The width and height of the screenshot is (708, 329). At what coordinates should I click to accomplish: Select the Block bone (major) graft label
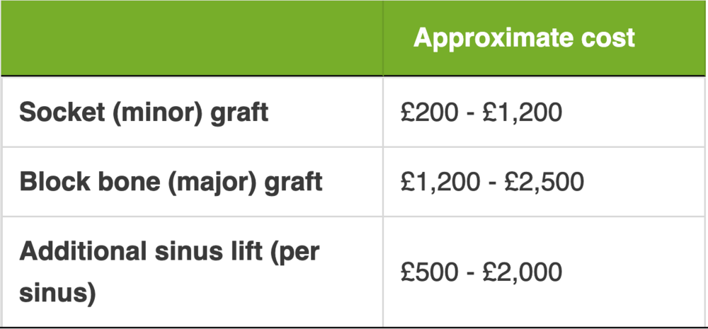pyautogui.click(x=171, y=182)
